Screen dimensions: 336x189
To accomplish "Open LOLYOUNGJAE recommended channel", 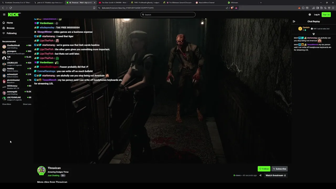I will (x=16, y=98).
